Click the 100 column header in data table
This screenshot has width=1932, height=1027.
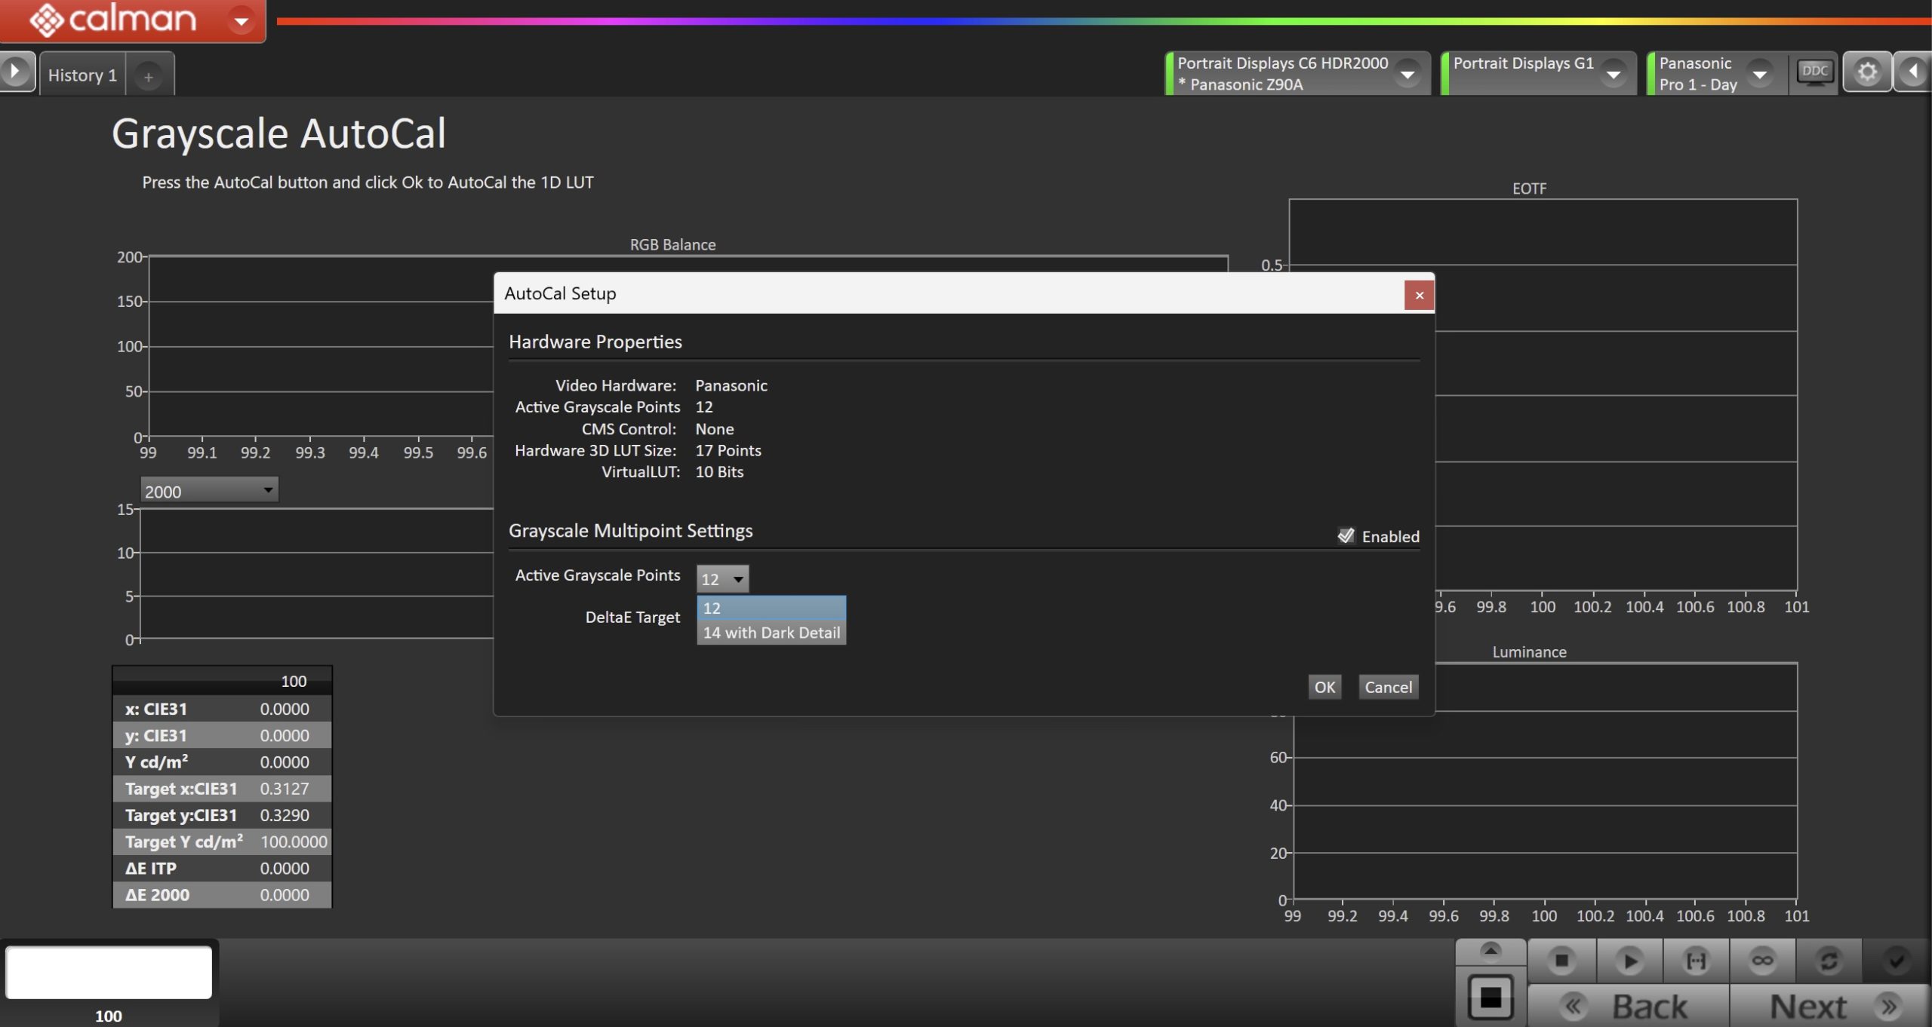(x=294, y=681)
